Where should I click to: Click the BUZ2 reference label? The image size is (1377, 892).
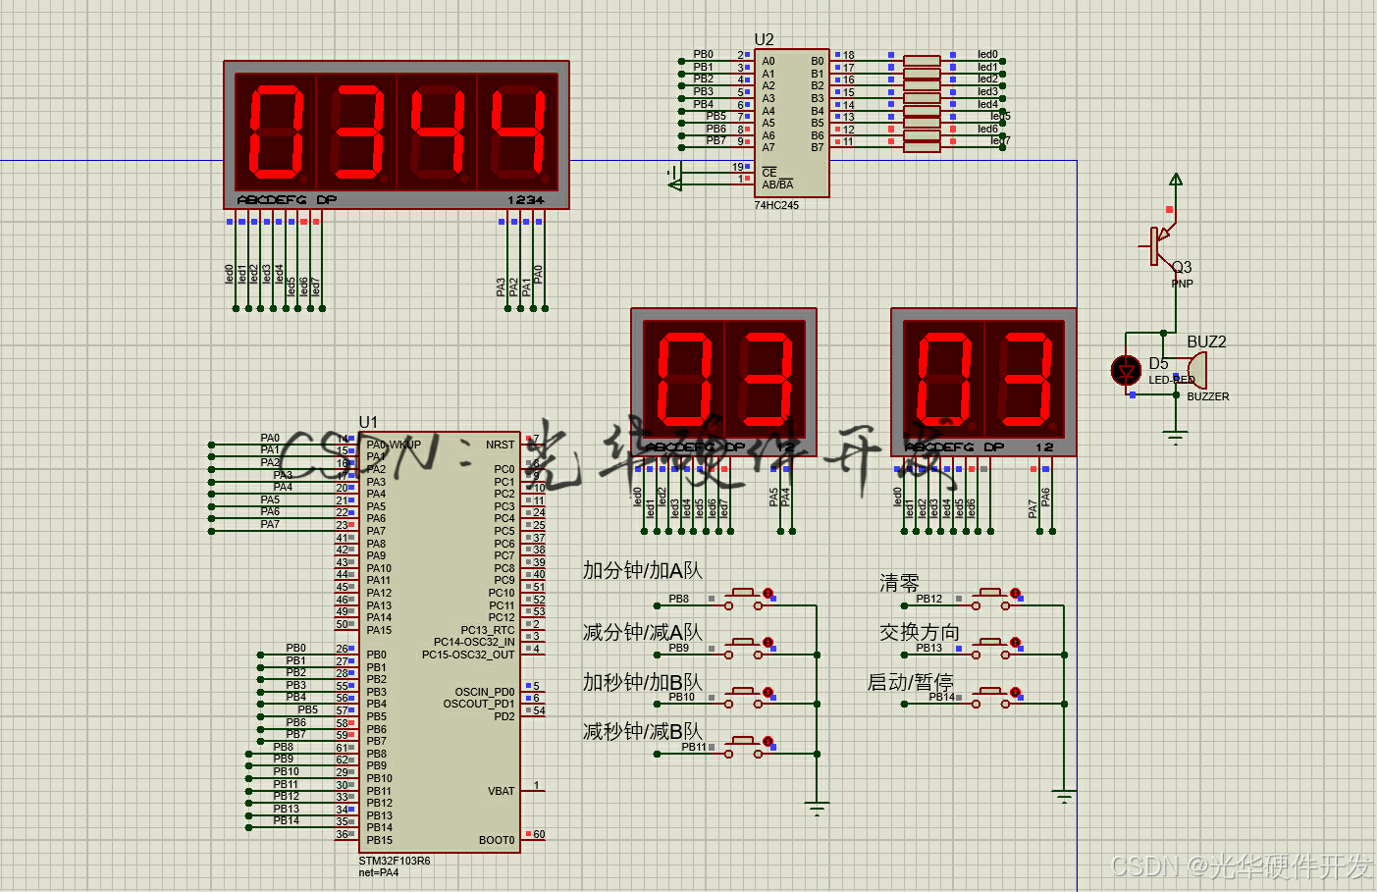click(1206, 341)
